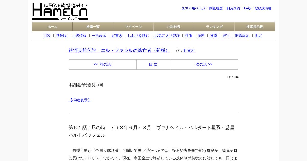Viewport: 307px width, 161px height.
Task: Open the 感想 comments link
Action: point(201,36)
